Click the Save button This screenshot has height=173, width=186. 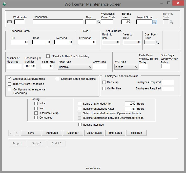[31, 133]
